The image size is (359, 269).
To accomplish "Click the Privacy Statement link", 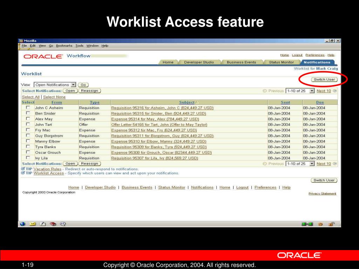I will coord(323,193).
